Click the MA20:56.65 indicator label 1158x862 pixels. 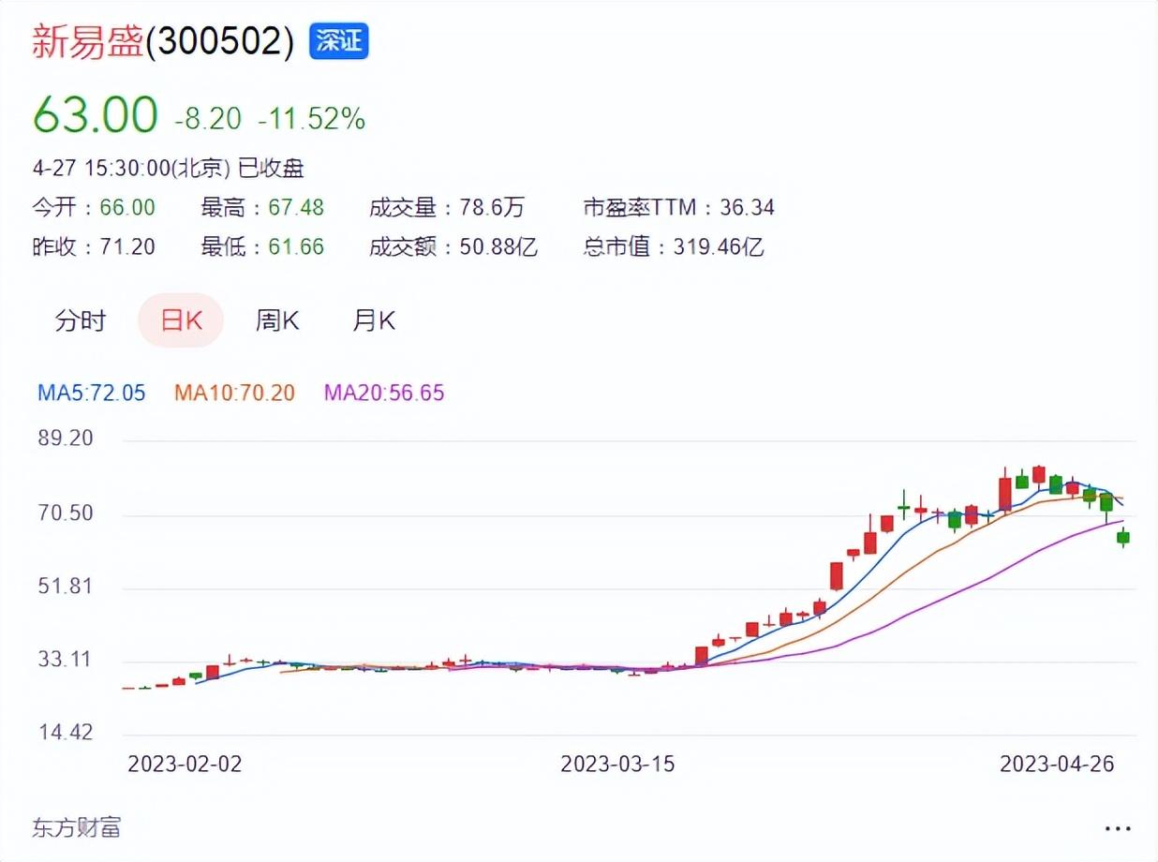coord(384,393)
